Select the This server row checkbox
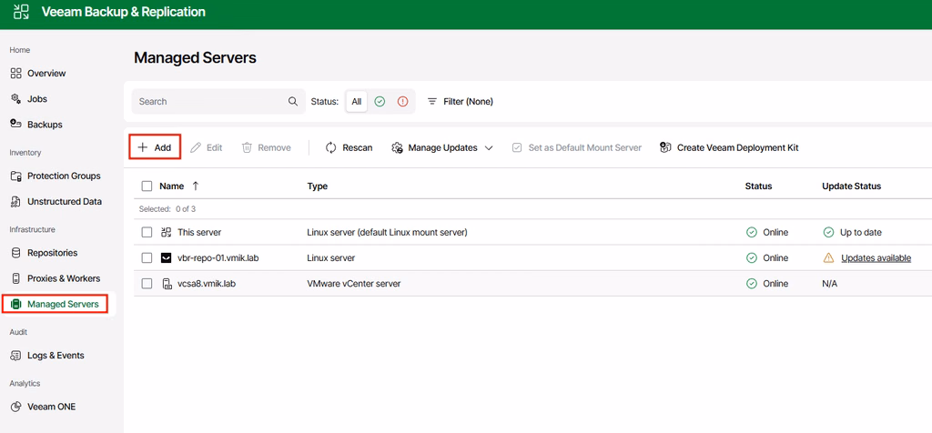 [x=147, y=232]
